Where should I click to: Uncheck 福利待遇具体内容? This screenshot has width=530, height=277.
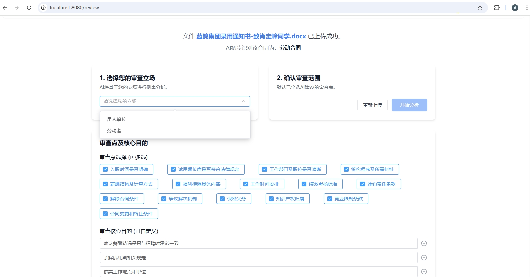[199, 184]
